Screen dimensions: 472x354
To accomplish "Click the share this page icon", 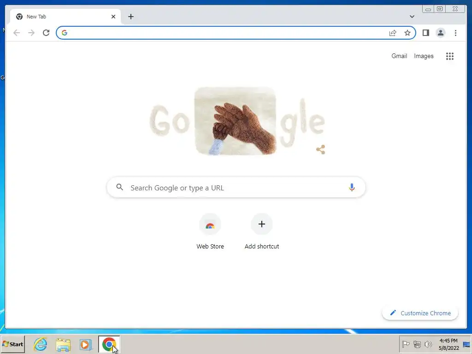I will (x=393, y=33).
